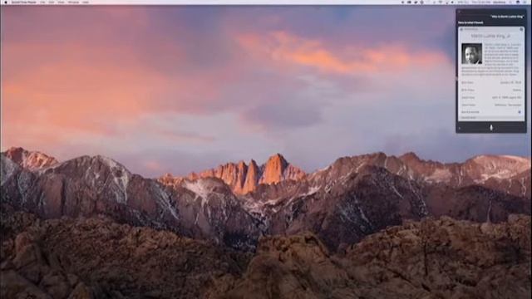Open the Window menu
This screenshot has height=299, width=532.
pos(73,2)
